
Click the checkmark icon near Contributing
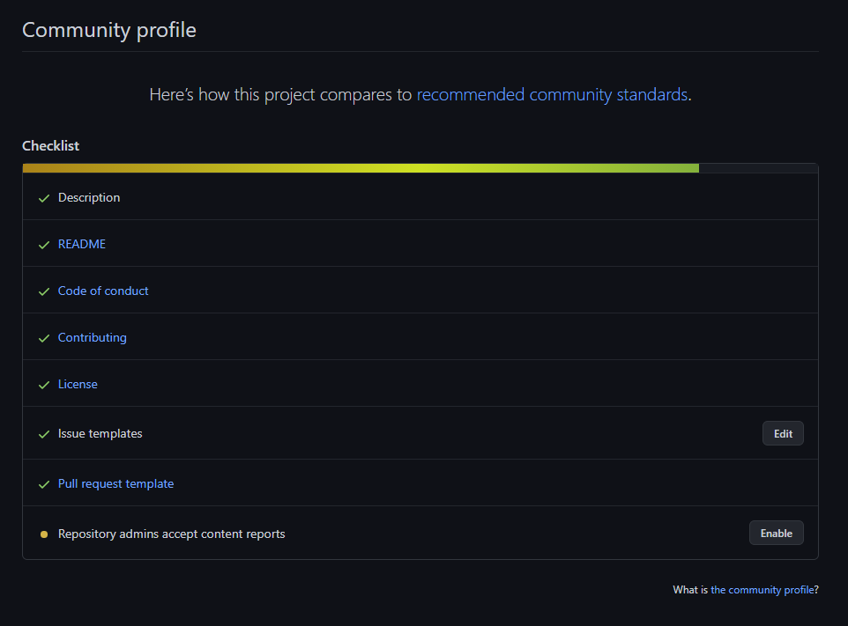point(44,336)
